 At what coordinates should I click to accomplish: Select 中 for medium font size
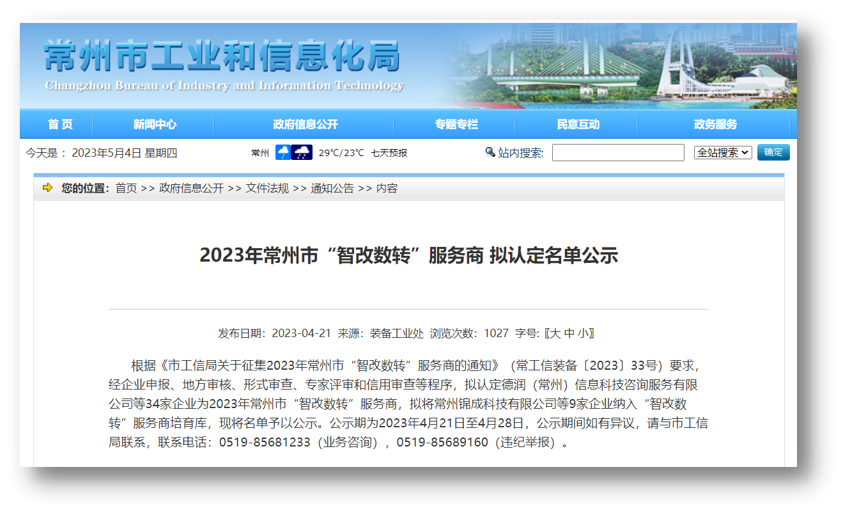pos(569,332)
